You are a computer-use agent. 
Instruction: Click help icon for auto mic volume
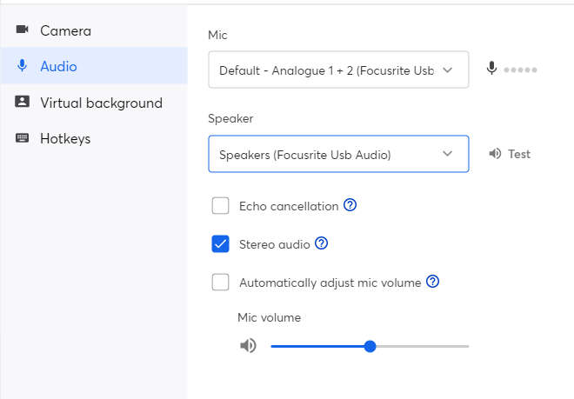tap(432, 282)
